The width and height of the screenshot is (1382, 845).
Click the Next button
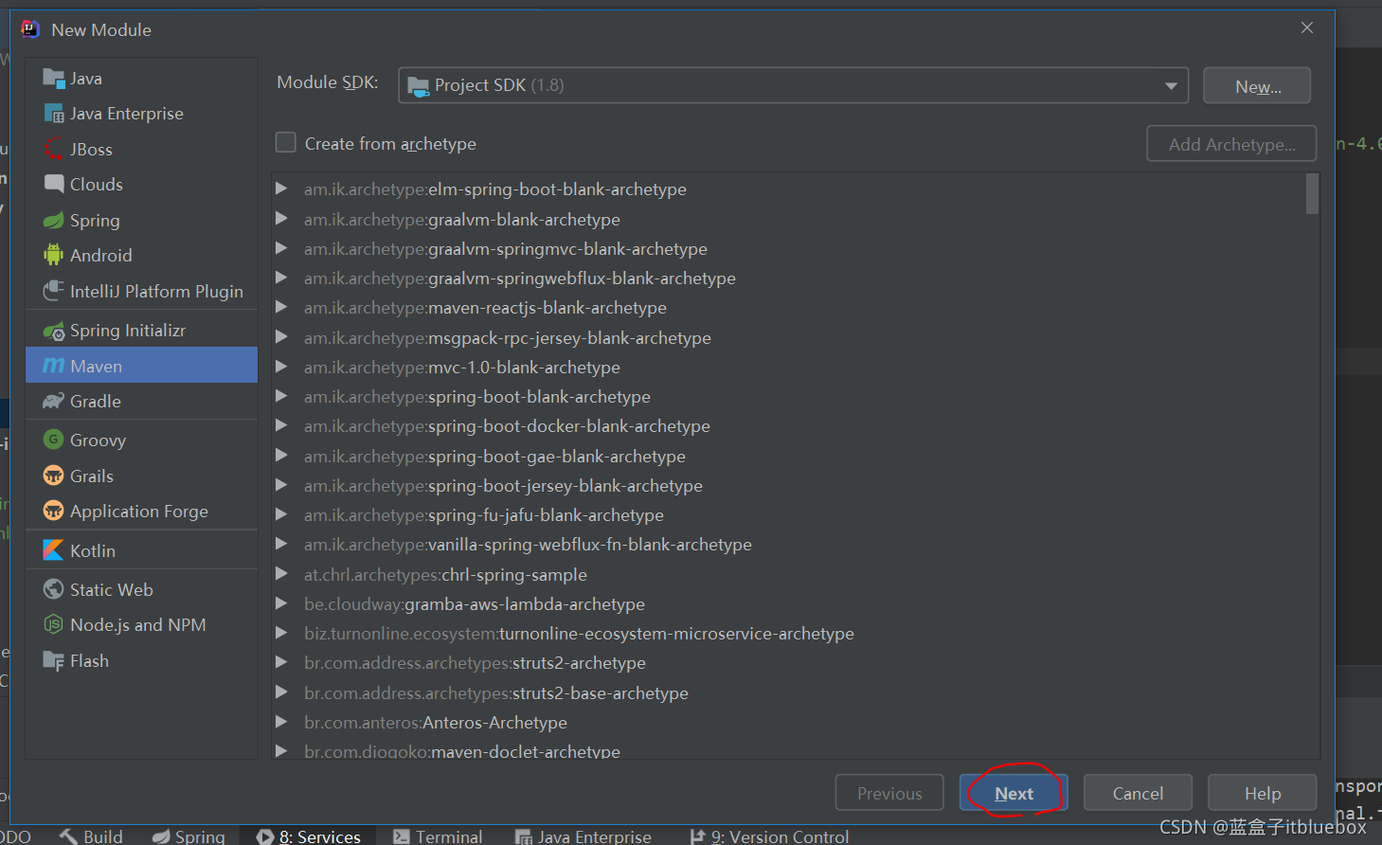pyautogui.click(x=1014, y=793)
